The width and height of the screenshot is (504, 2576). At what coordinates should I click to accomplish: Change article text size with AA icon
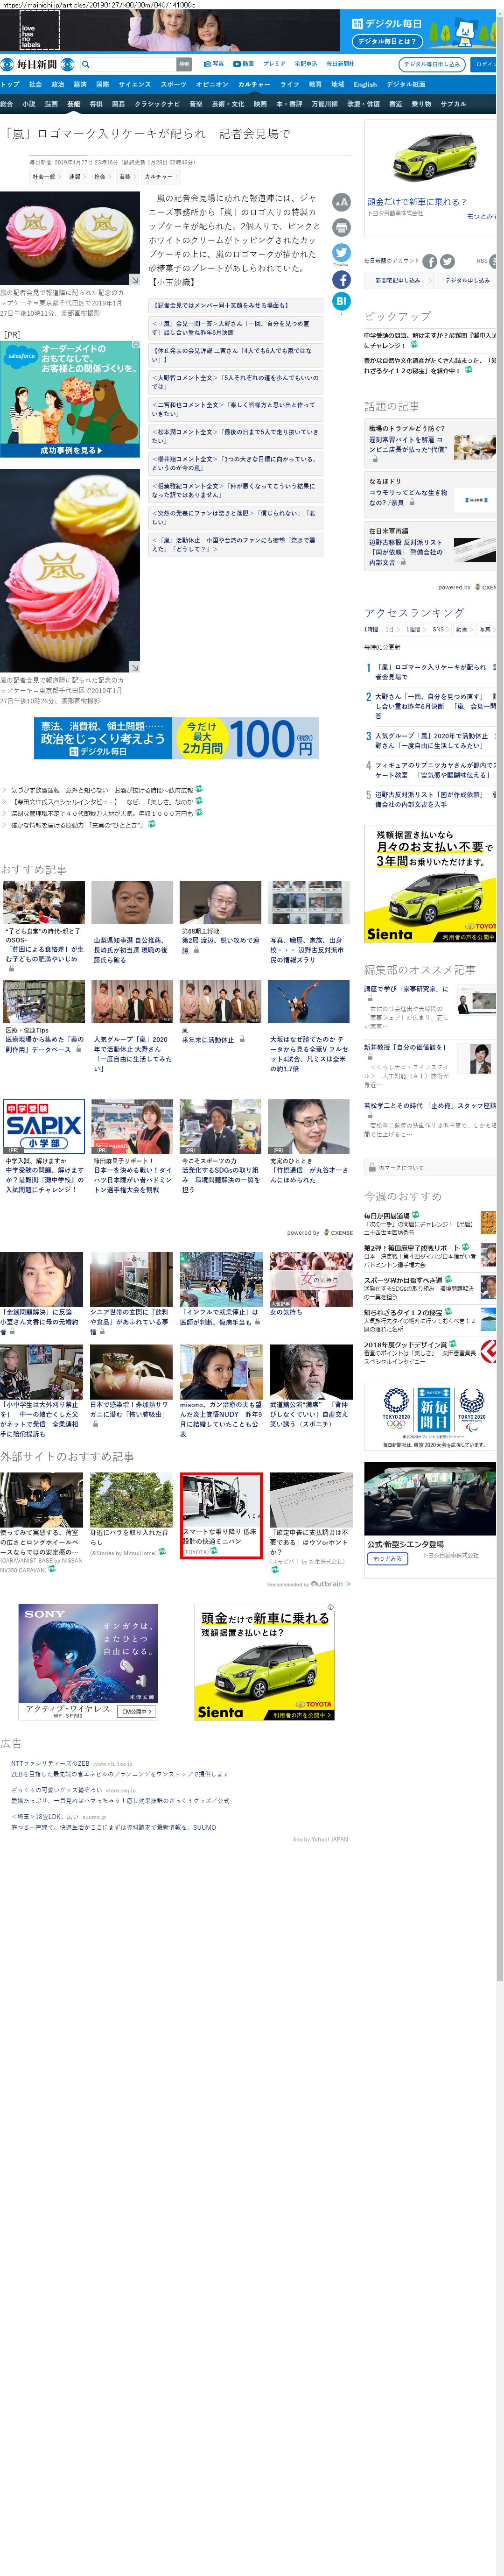[341, 202]
